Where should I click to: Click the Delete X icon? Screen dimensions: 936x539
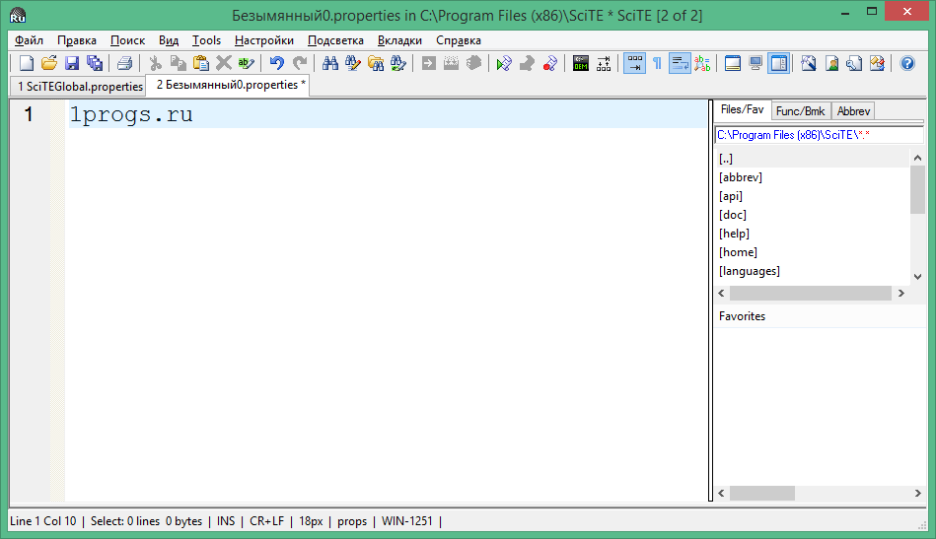pos(223,63)
